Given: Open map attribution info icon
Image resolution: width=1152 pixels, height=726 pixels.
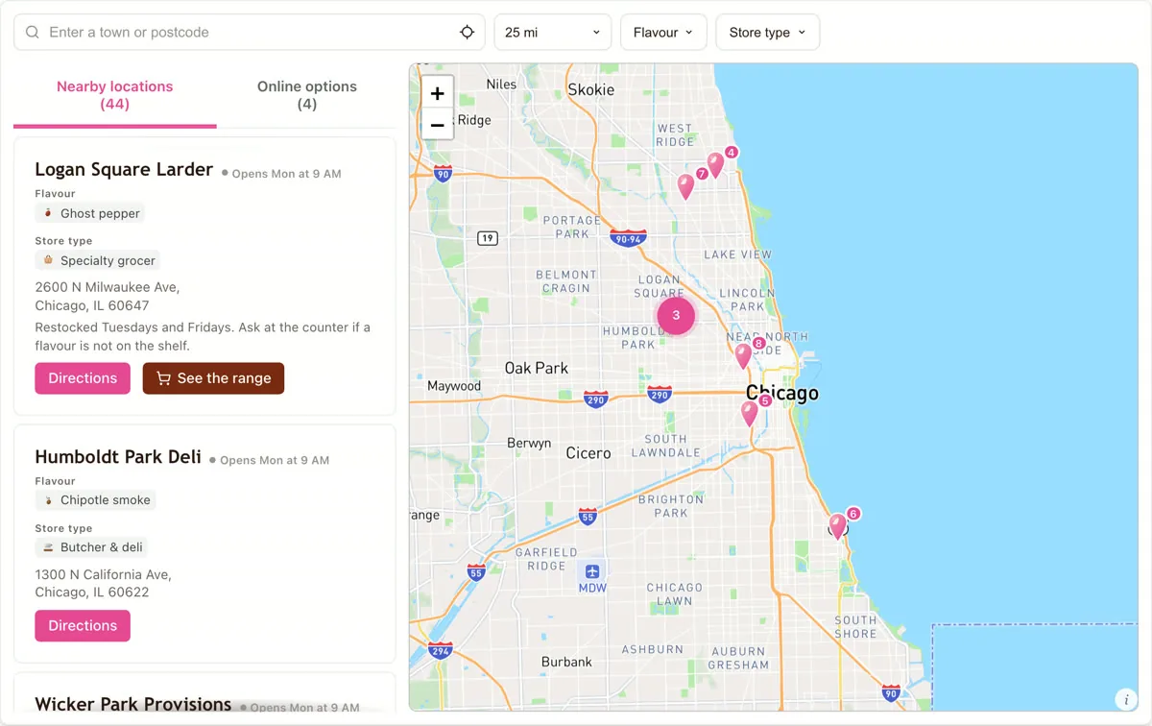Looking at the screenshot, I should (1125, 698).
